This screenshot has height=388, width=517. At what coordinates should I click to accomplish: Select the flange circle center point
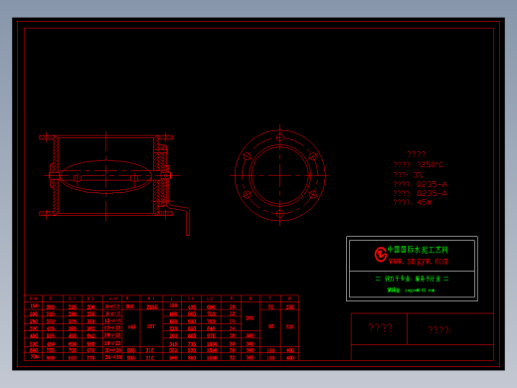(280, 175)
